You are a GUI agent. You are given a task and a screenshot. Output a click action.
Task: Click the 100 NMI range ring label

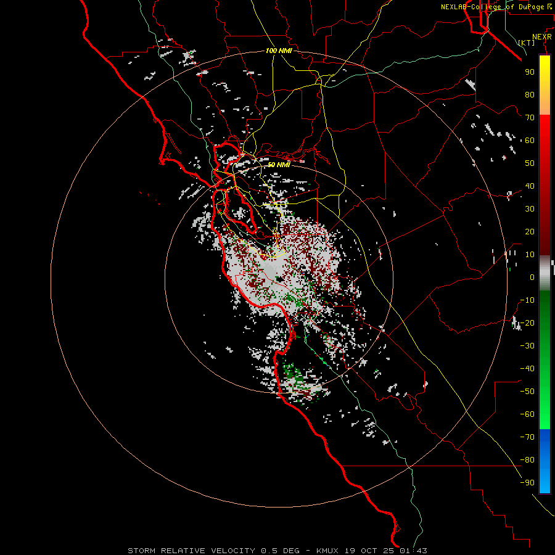coord(279,51)
